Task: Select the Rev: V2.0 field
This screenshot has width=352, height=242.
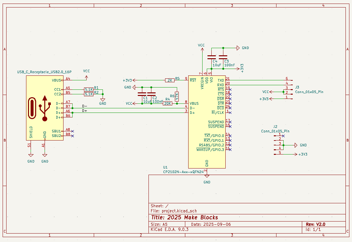Action: pyautogui.click(x=316, y=224)
